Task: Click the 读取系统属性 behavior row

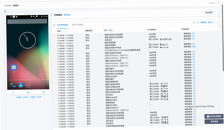Action: pos(110,45)
